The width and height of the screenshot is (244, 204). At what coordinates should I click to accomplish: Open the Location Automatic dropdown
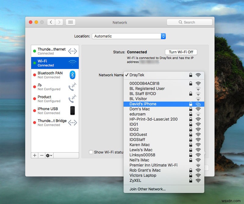tap(129, 36)
